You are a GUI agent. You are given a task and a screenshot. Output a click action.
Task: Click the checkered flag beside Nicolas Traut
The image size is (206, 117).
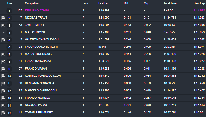[3, 18]
